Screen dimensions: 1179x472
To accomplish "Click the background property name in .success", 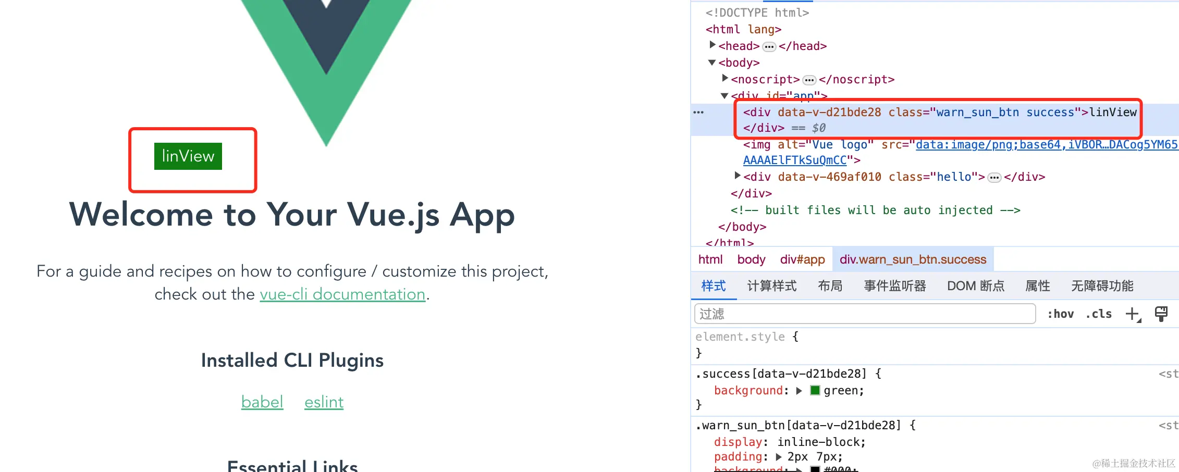I will point(748,391).
